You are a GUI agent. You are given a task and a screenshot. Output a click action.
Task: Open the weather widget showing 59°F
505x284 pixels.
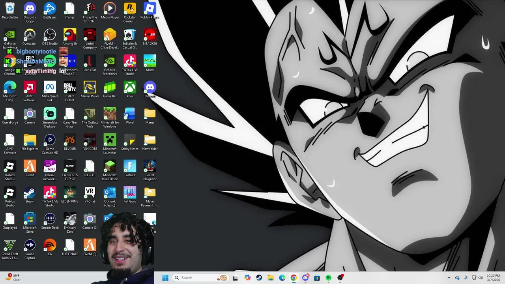pyautogui.click(x=13, y=278)
